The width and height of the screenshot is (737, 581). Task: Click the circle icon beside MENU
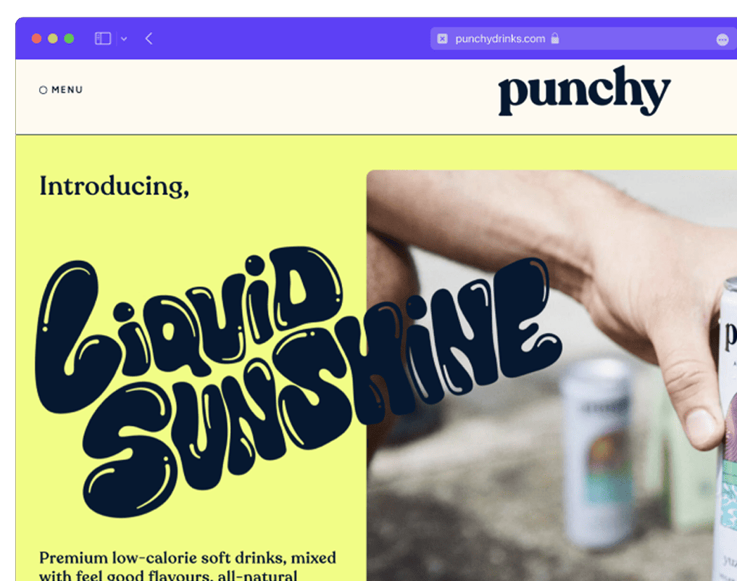[43, 90]
